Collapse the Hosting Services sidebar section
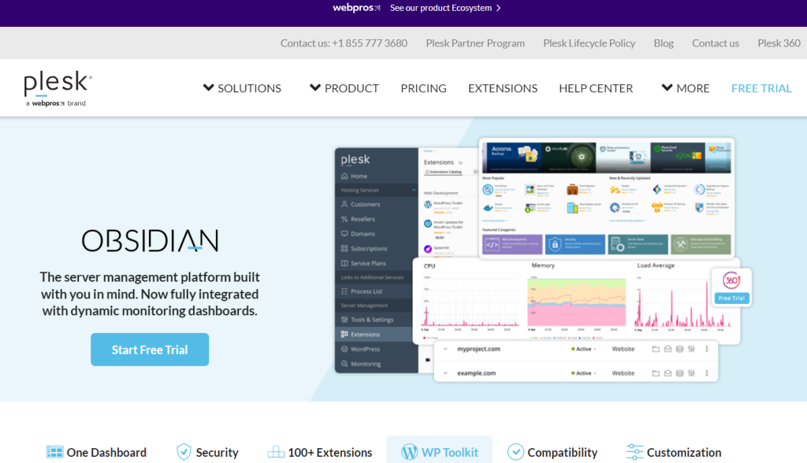The height and width of the screenshot is (463, 807). (414, 190)
